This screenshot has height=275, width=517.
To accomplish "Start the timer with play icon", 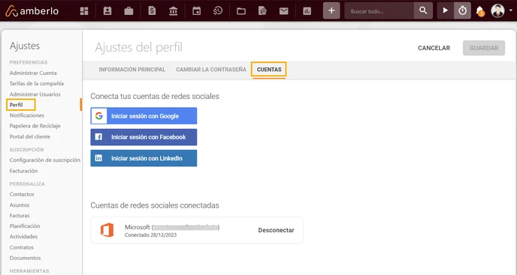I will point(445,10).
